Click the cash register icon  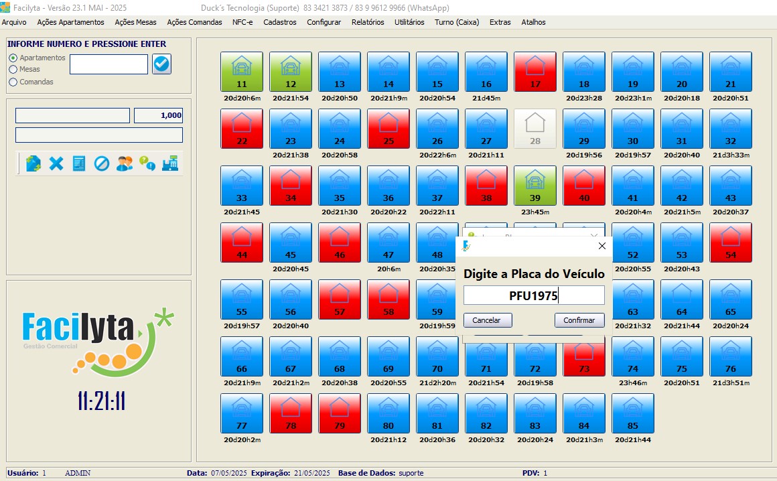tap(170, 163)
